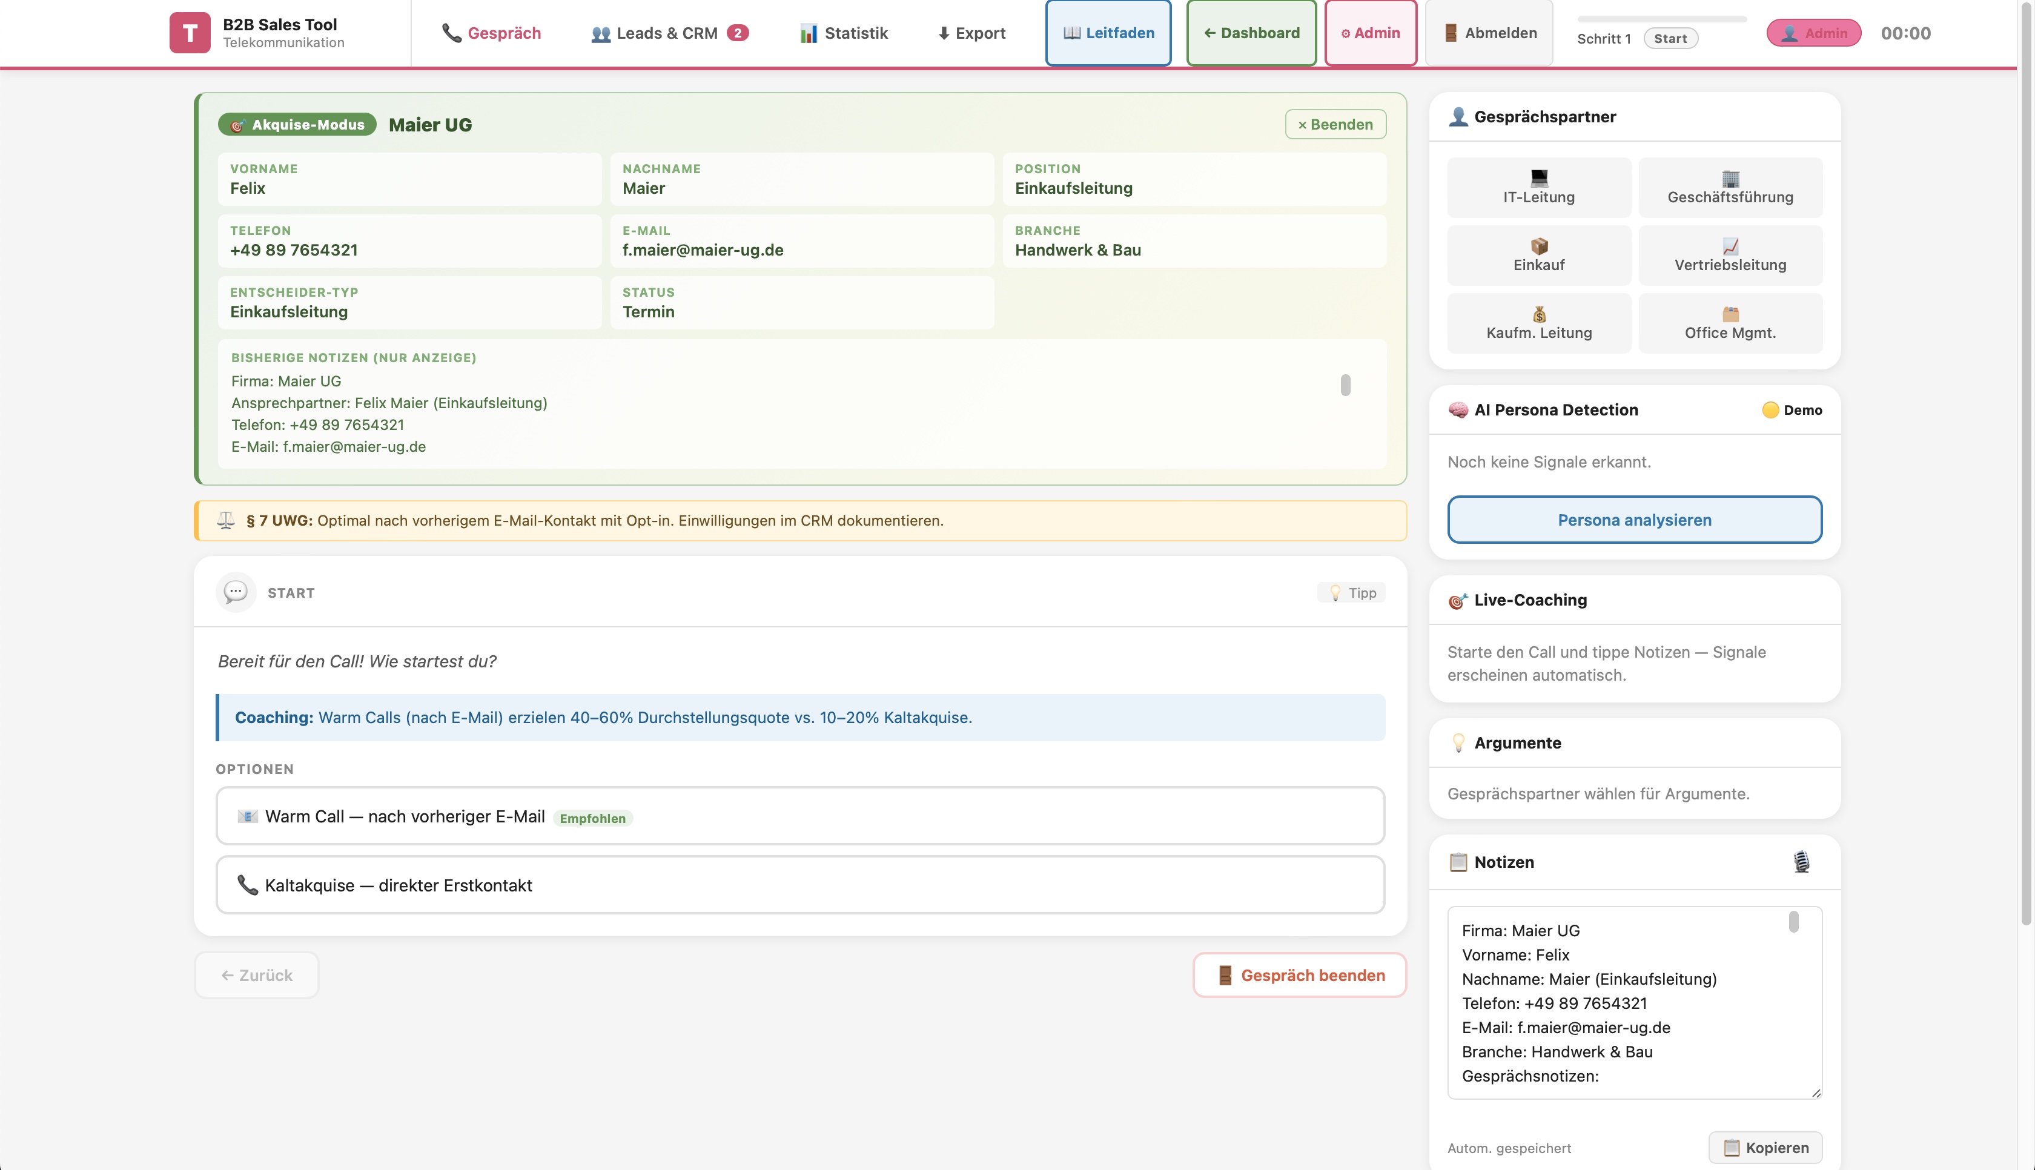Click the Empfohlen badge
This screenshot has width=2035, height=1170.
(592, 818)
